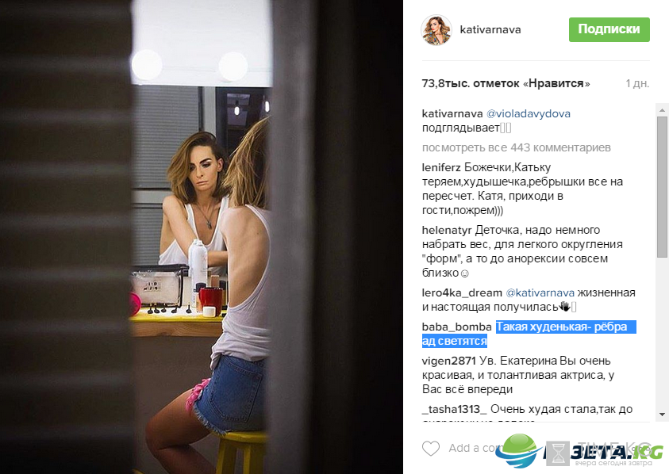Open baba_bomba commenter profile
The image size is (669, 474).
pos(456,327)
